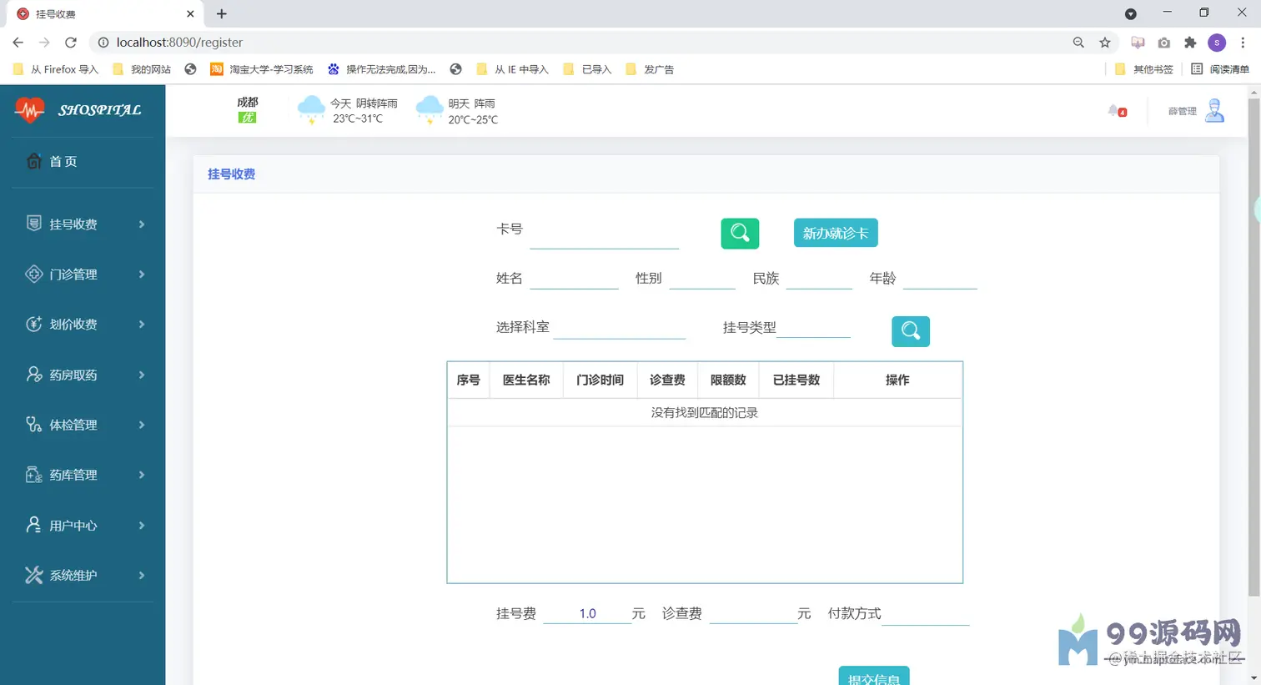Click the 已挂号数 column header
Viewport: 1261px width, 685px height.
click(796, 380)
